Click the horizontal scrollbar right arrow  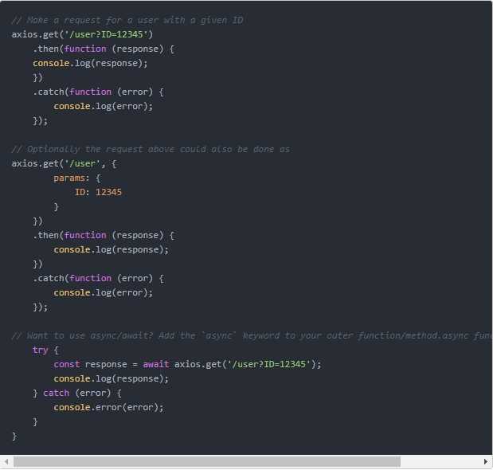pos(486,462)
